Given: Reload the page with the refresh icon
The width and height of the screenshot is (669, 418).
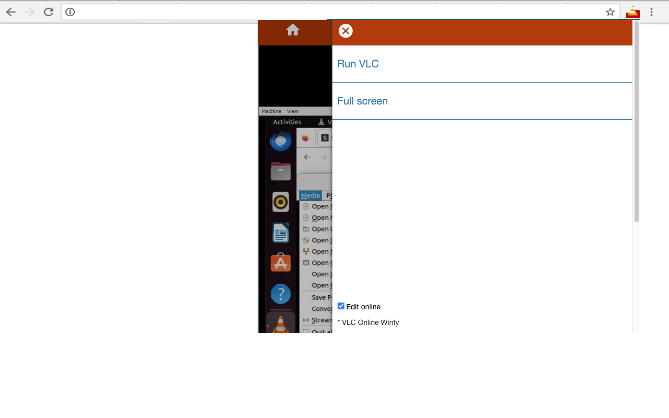Looking at the screenshot, I should coord(49,12).
